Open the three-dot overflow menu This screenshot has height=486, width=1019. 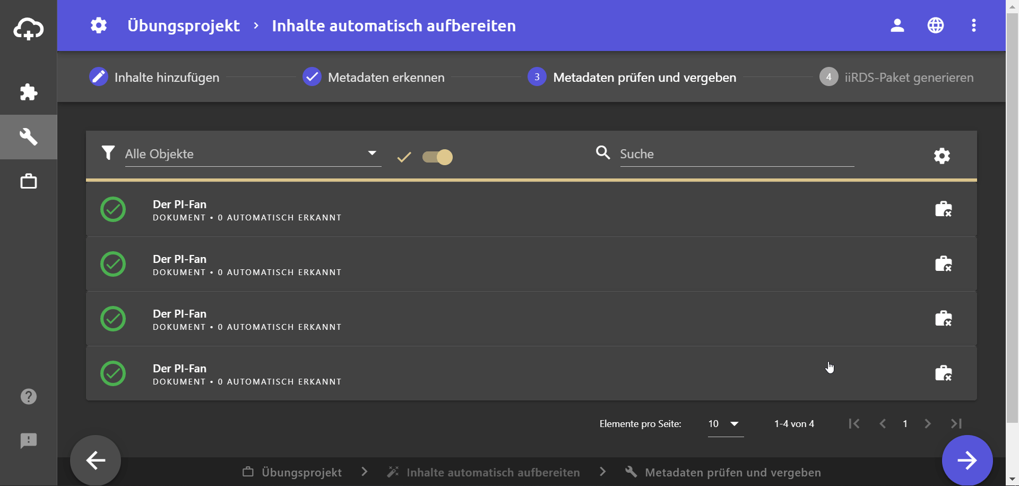974,25
